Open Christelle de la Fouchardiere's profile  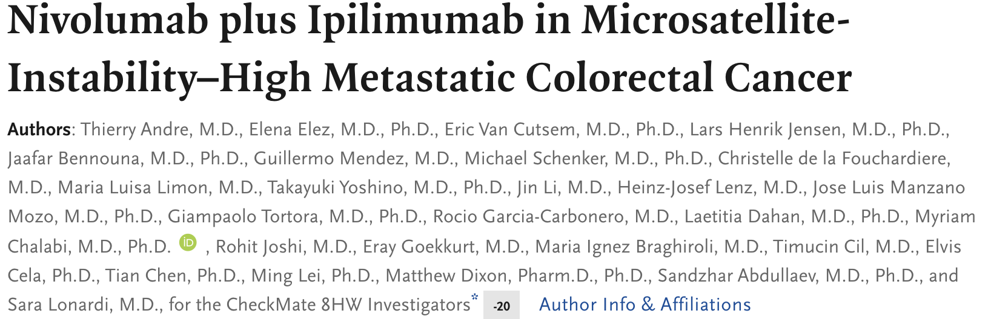pos(833,158)
